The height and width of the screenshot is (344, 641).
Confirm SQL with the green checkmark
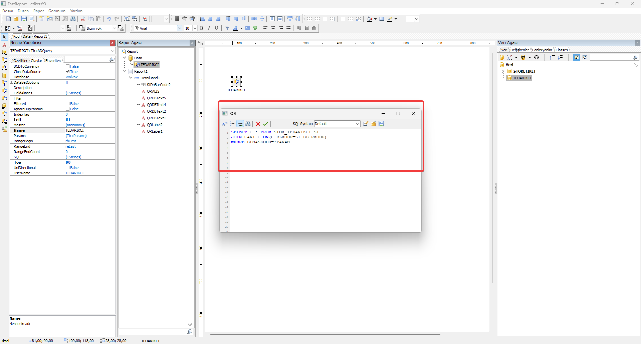[x=266, y=124]
